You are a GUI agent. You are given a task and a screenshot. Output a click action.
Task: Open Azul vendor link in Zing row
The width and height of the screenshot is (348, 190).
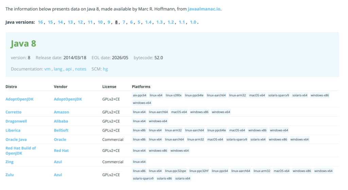[x=58, y=162]
